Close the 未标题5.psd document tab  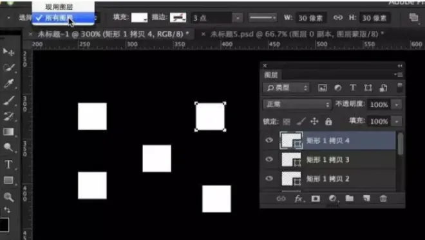click(x=203, y=34)
